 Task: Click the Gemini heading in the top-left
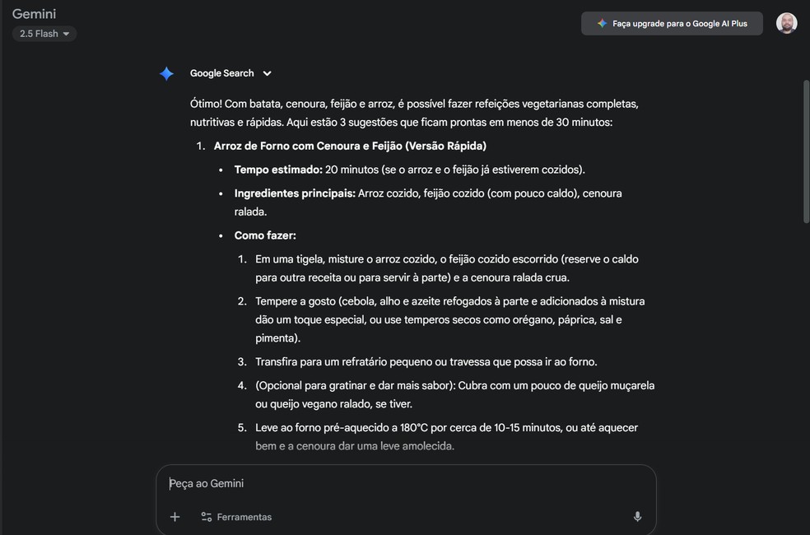pyautogui.click(x=34, y=13)
